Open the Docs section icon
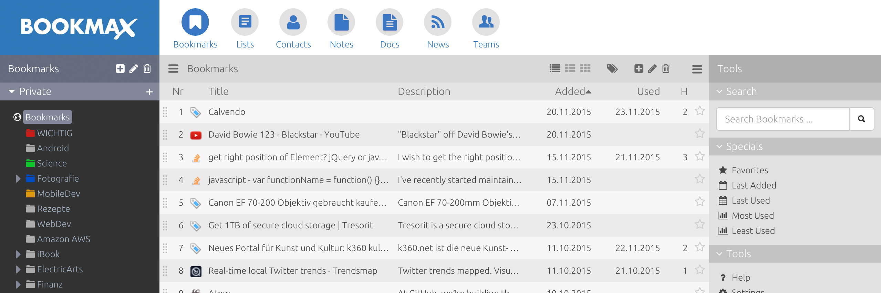 (390, 22)
